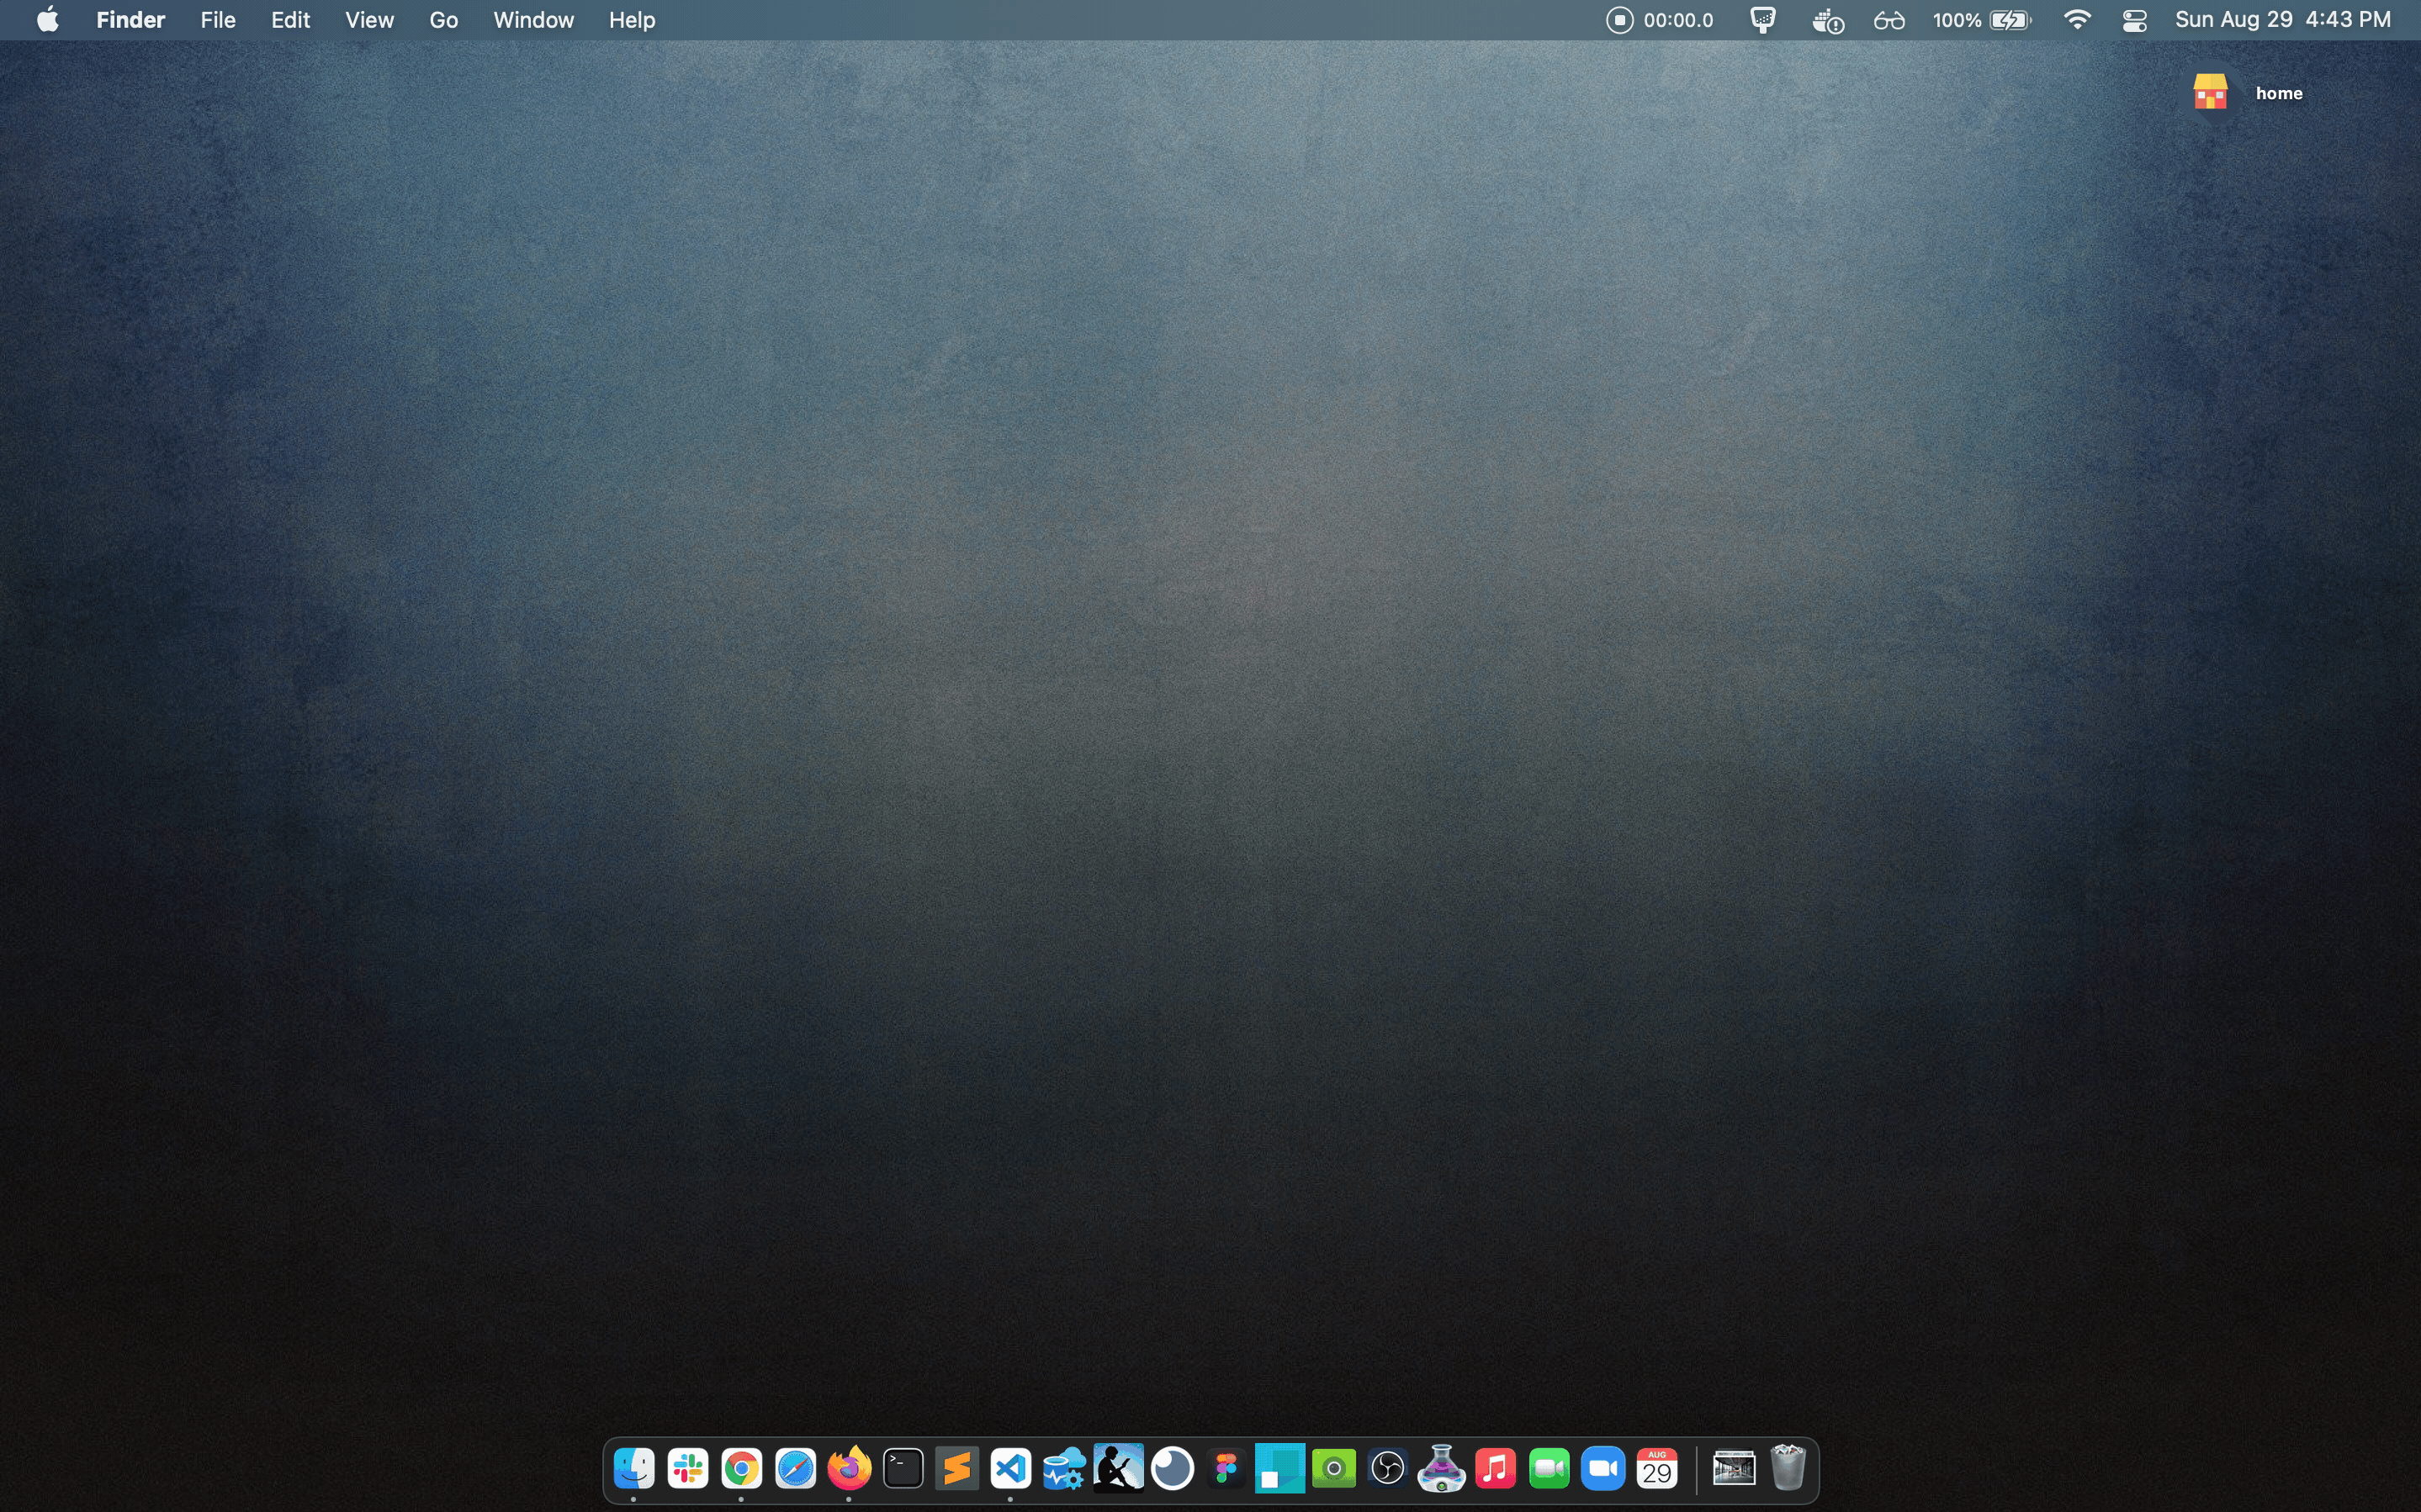
Task: Click the "home" label on the desktop
Action: (x=2279, y=93)
